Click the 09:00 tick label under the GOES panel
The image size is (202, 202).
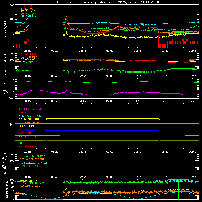click(x=110, y=101)
